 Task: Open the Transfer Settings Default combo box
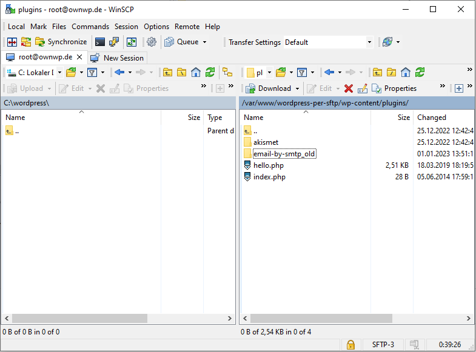point(328,42)
